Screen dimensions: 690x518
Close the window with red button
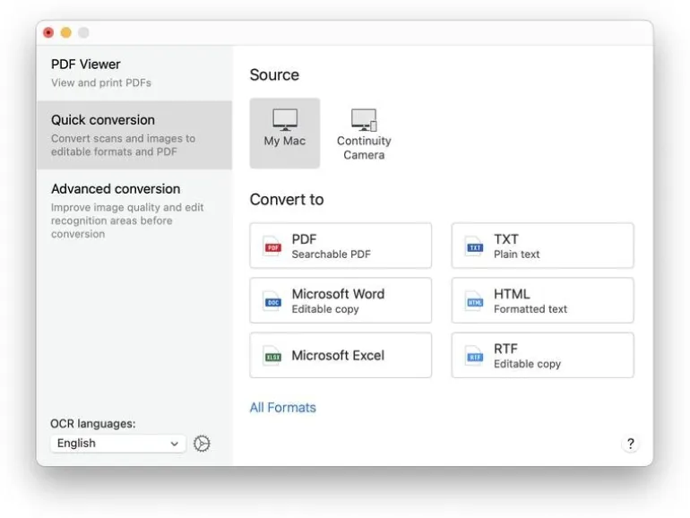[x=48, y=32]
